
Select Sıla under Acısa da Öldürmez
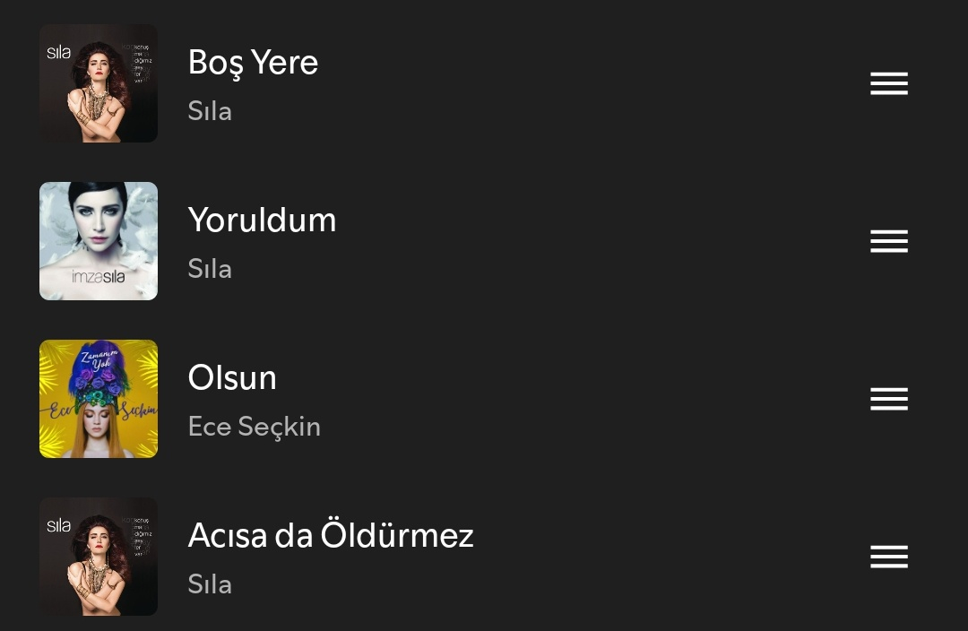coord(210,584)
